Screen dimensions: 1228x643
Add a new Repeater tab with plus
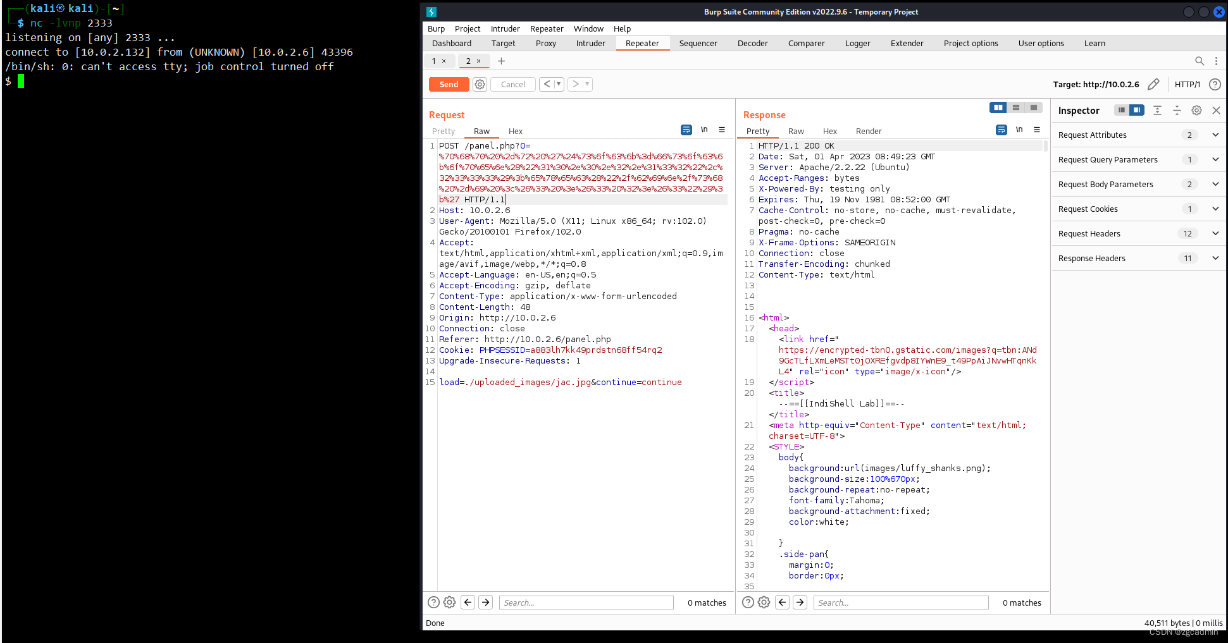tap(501, 61)
